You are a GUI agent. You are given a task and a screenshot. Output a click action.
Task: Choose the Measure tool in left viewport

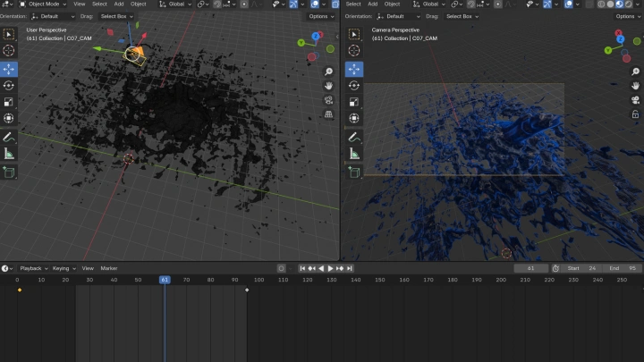(9, 154)
